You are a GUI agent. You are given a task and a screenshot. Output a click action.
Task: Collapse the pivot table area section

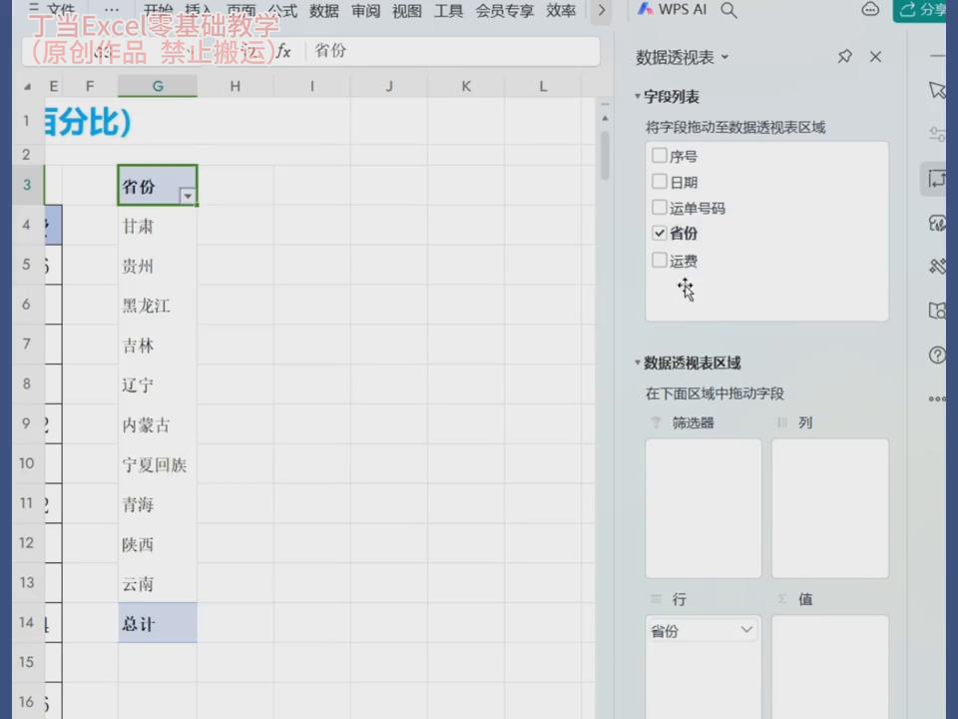tap(638, 362)
